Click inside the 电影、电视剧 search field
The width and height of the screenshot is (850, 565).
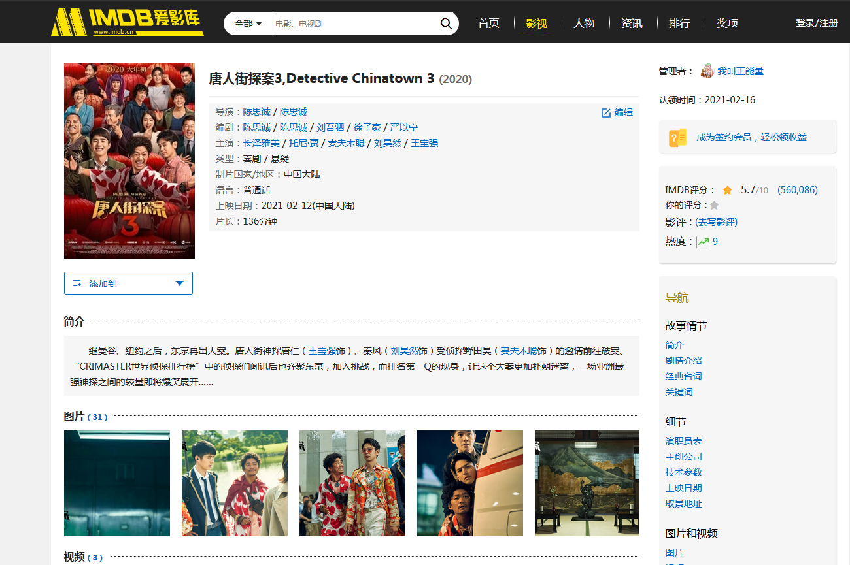pos(354,24)
